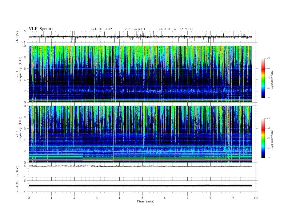Click the "-7" label on ch.2 color bar
This screenshot has height=222, width=288.
tap(268, 158)
